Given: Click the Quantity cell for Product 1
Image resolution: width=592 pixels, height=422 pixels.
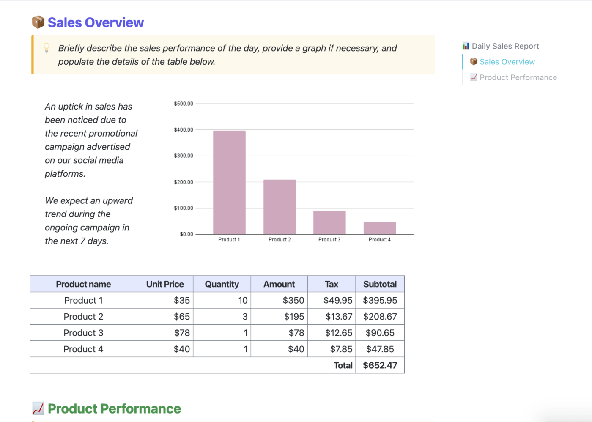Looking at the screenshot, I should point(222,300).
